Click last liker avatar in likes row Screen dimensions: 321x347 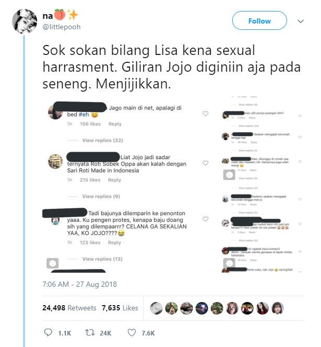pos(278,308)
